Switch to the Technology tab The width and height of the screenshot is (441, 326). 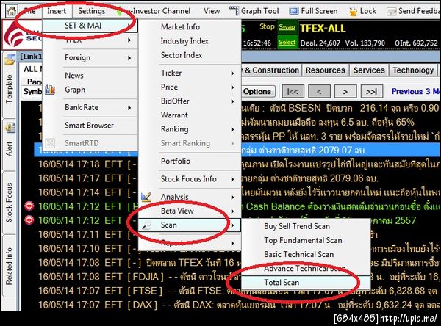413,70
